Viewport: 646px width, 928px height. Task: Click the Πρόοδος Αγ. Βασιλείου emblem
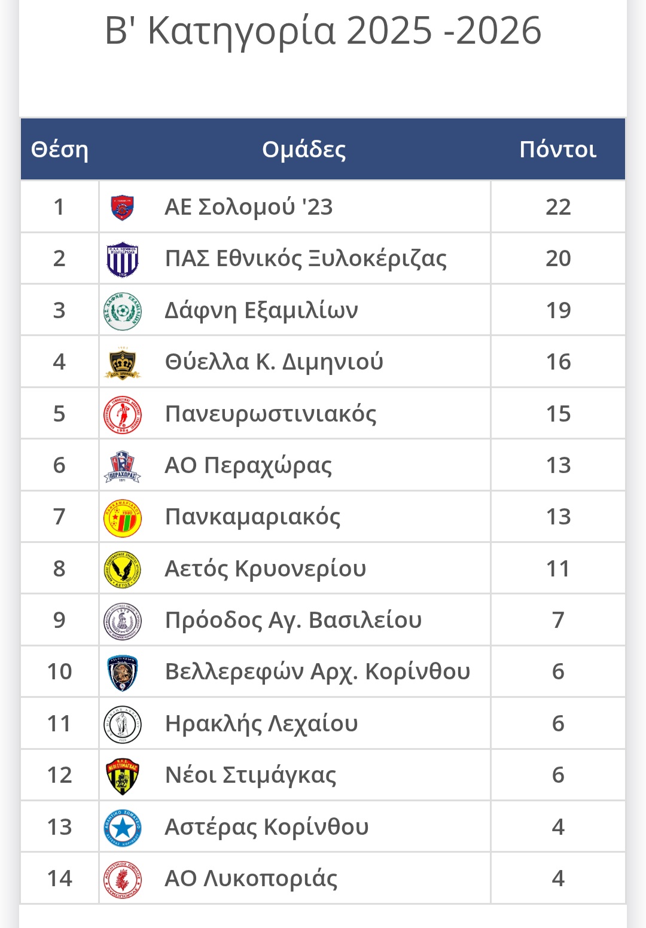(122, 621)
